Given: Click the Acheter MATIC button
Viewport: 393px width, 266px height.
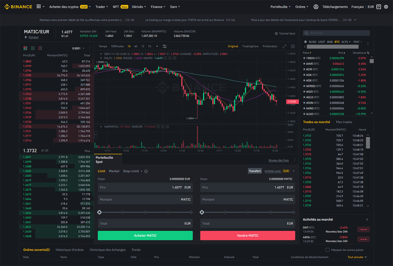Looking at the screenshot, I should pyautogui.click(x=145, y=235).
